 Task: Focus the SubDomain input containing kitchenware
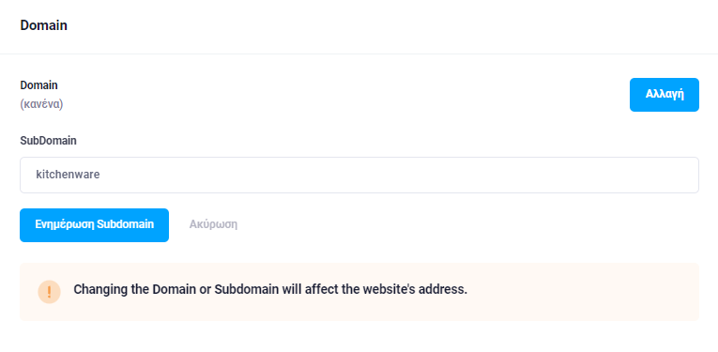click(x=359, y=175)
